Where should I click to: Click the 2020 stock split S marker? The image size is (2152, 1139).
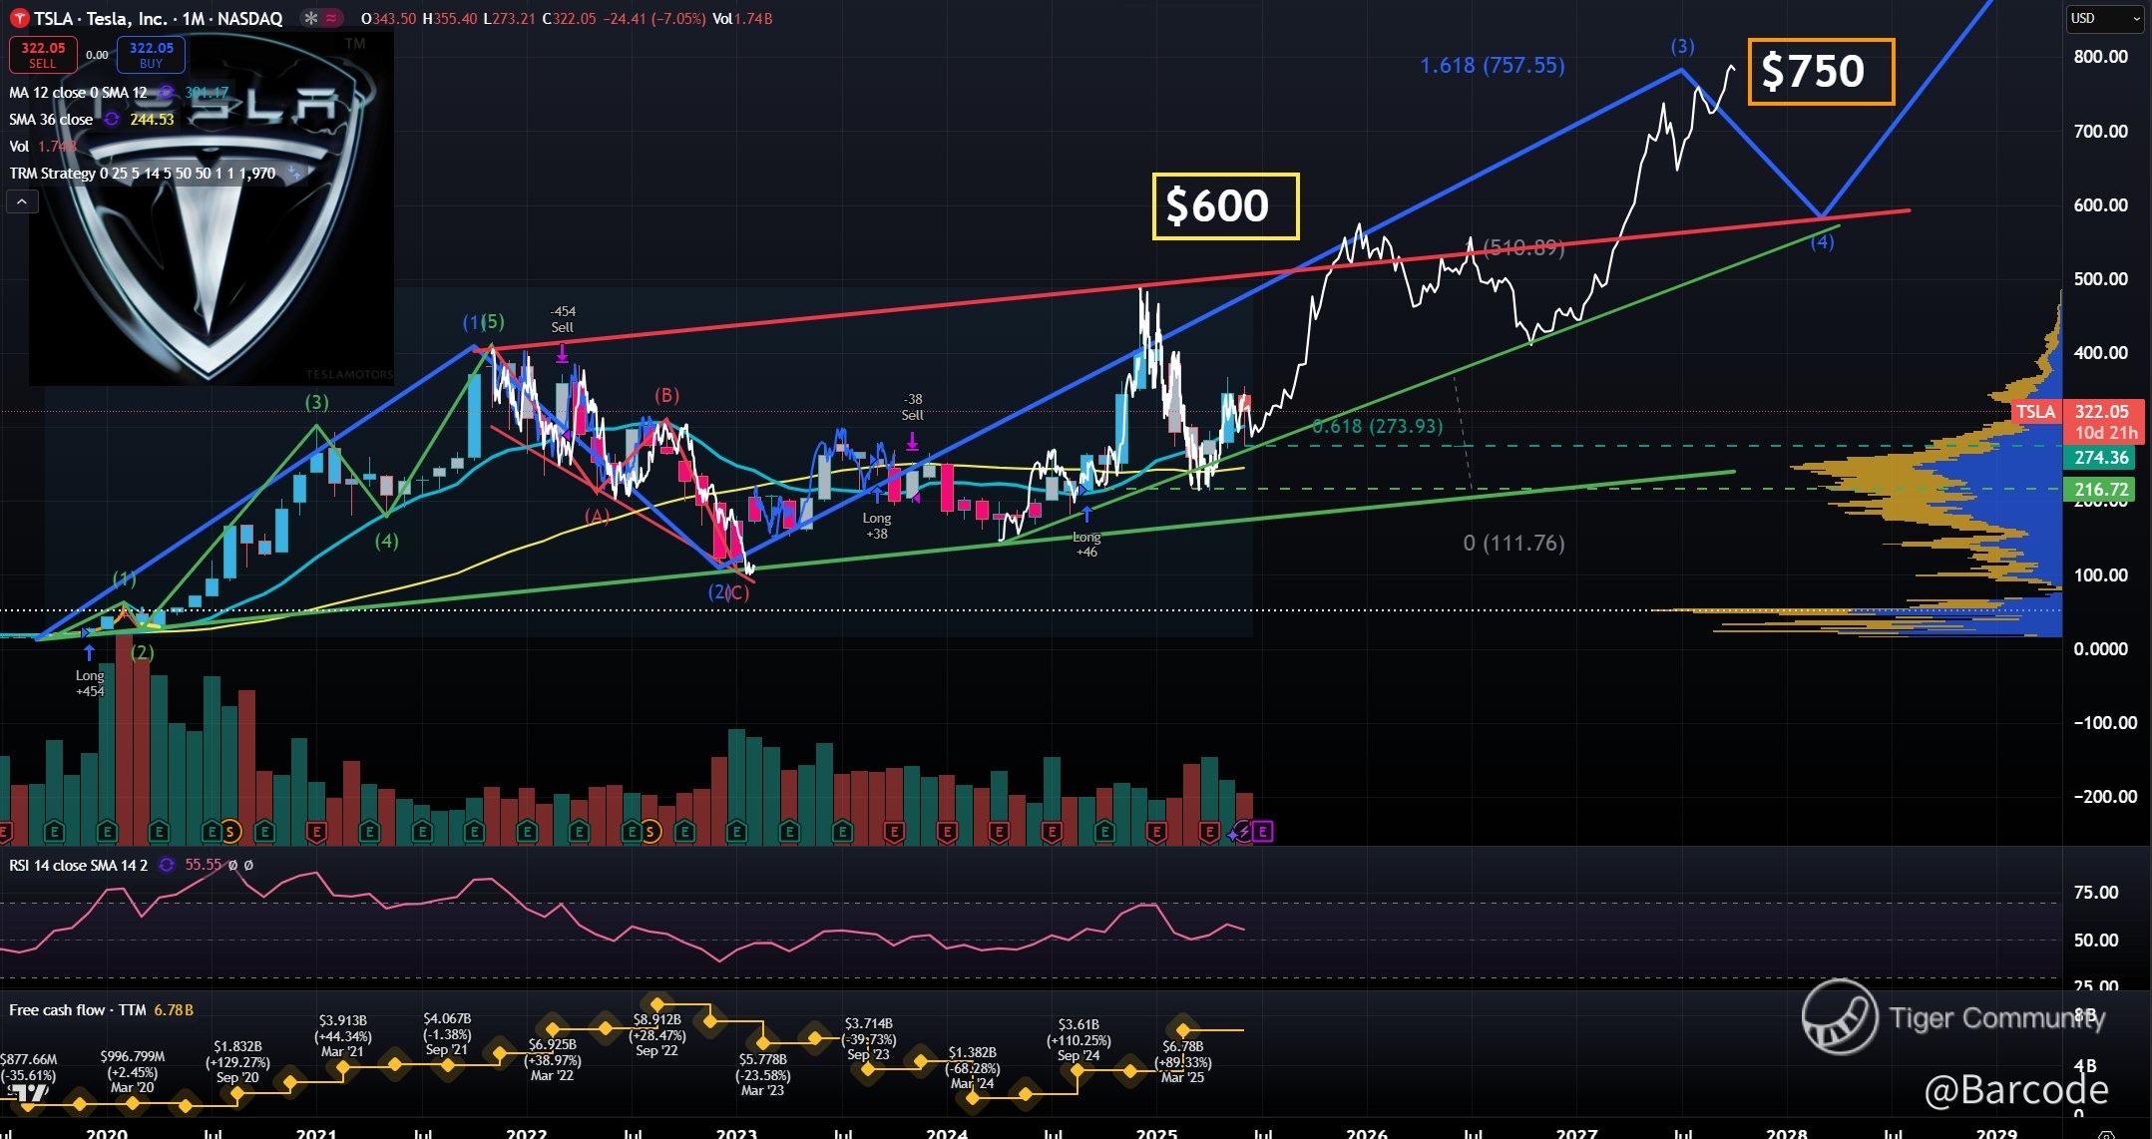[x=230, y=831]
